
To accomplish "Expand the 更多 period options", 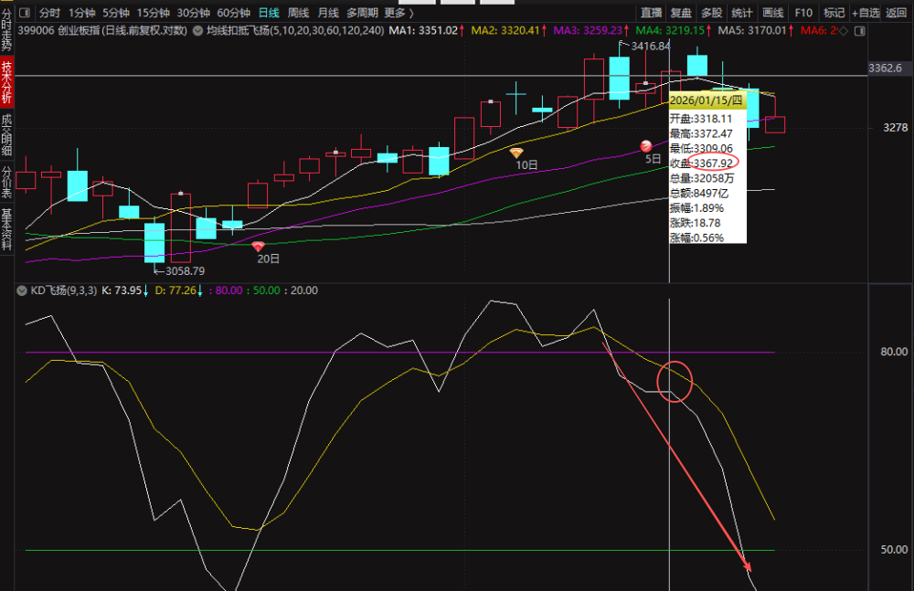I will coord(399,13).
